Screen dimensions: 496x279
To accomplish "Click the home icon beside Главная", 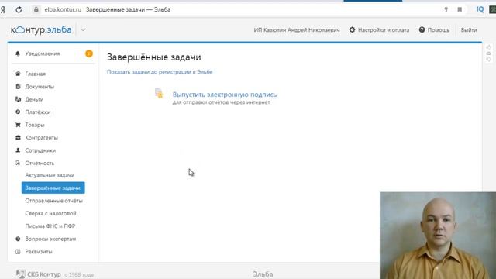I will (x=18, y=74).
